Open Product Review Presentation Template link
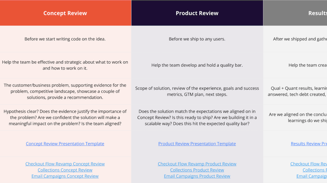327x183 pixels. pyautogui.click(x=197, y=144)
